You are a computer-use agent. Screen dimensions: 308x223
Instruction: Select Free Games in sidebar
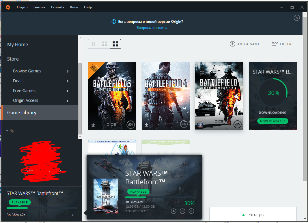pyautogui.click(x=24, y=91)
